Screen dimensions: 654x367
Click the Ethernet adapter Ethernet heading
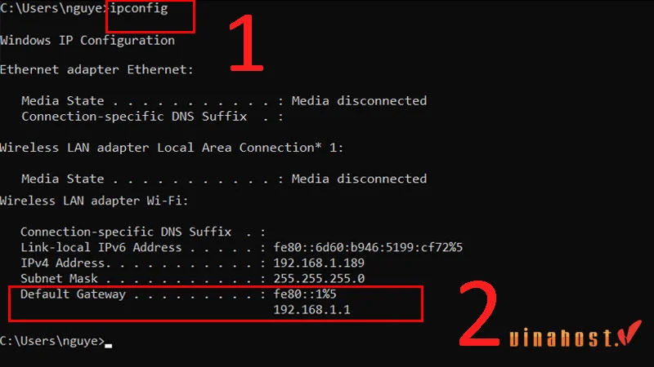(96, 69)
